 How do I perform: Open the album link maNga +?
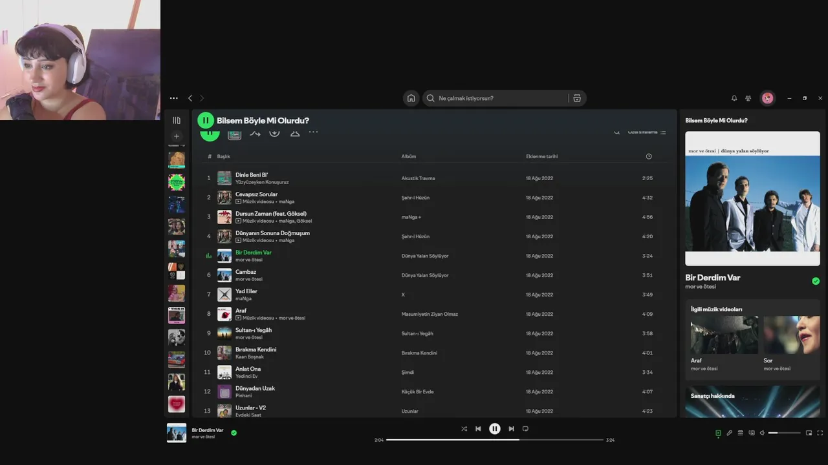coord(411,217)
